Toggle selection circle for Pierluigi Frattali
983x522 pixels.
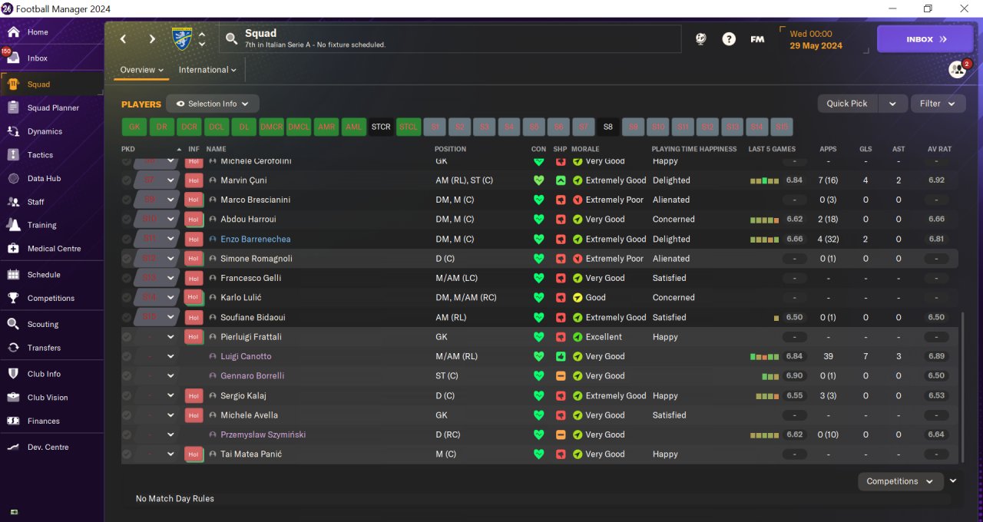pyautogui.click(x=127, y=337)
